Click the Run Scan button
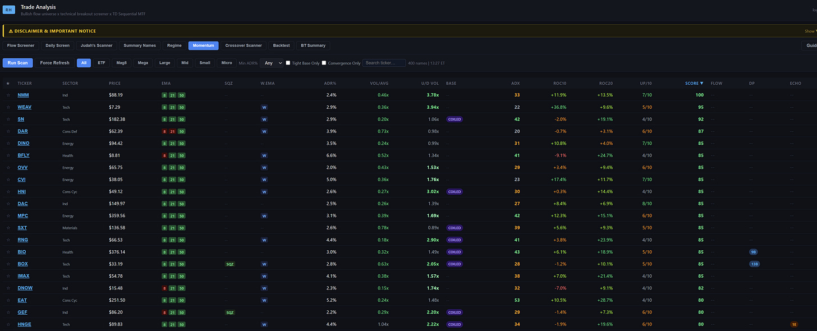The height and width of the screenshot is (331, 817). pyautogui.click(x=18, y=63)
